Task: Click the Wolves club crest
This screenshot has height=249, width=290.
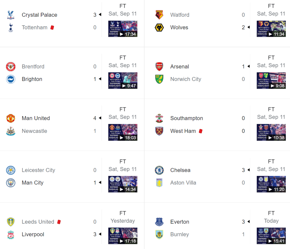Action: coord(159,27)
